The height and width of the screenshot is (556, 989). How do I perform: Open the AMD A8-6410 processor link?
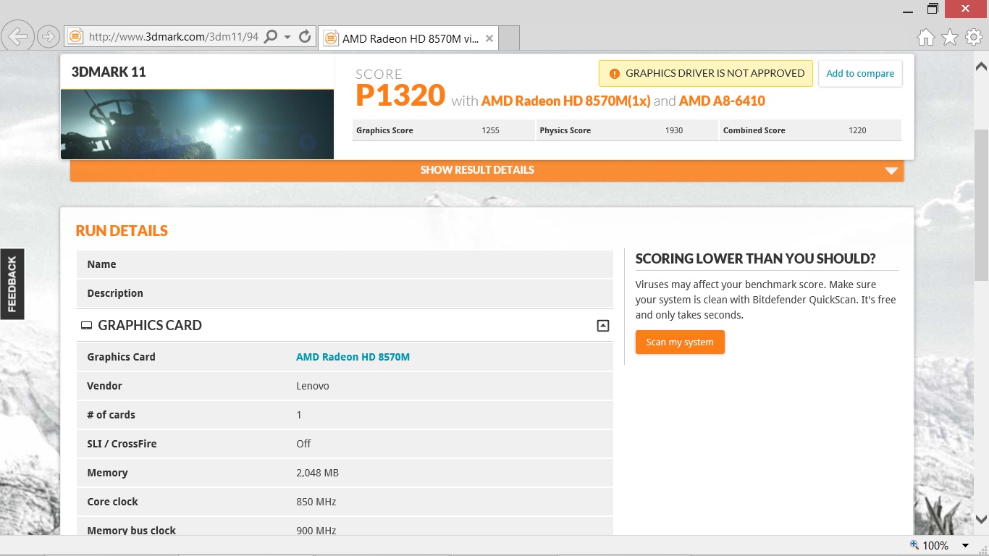722,101
